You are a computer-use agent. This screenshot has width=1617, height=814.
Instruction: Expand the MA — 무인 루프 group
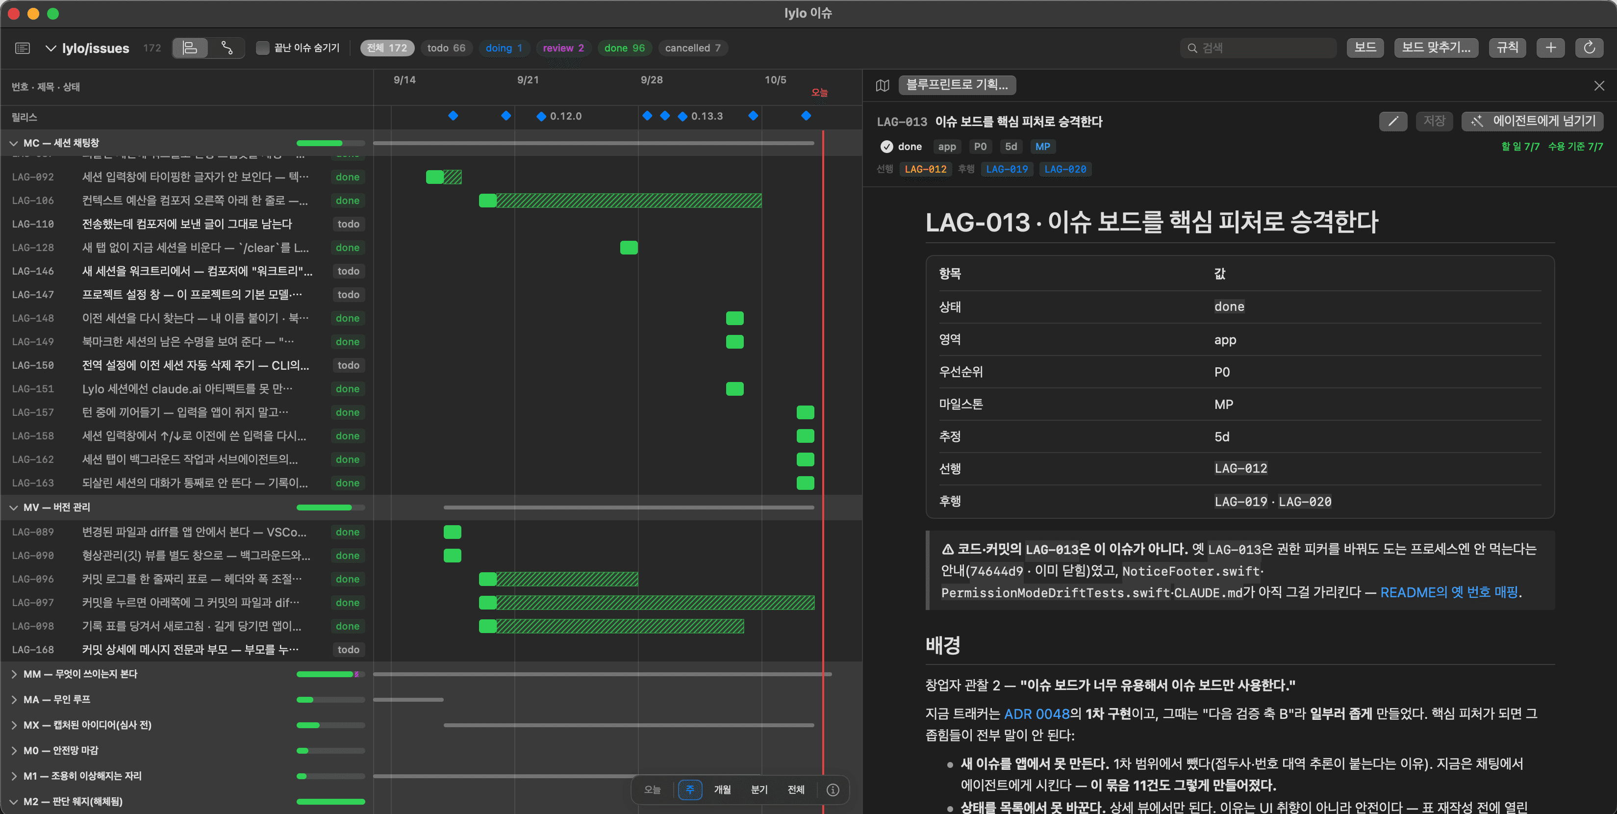click(13, 699)
